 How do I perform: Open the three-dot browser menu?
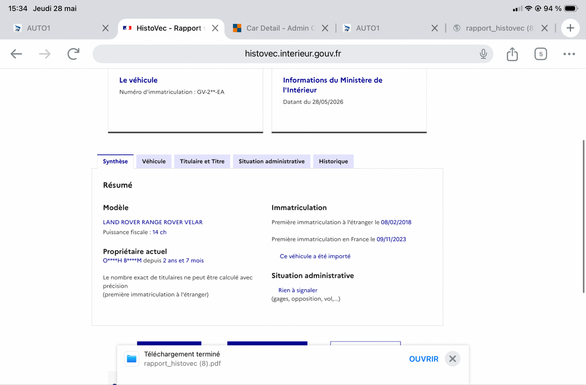(569, 54)
